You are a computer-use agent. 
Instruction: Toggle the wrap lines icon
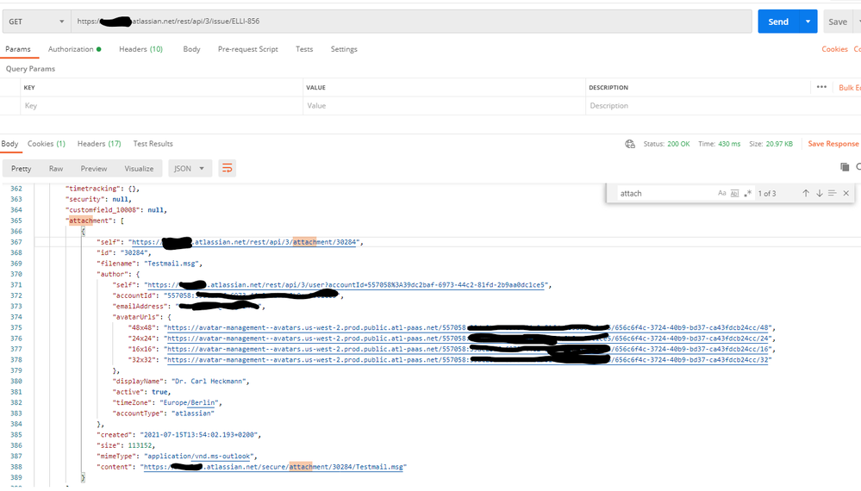click(x=227, y=169)
